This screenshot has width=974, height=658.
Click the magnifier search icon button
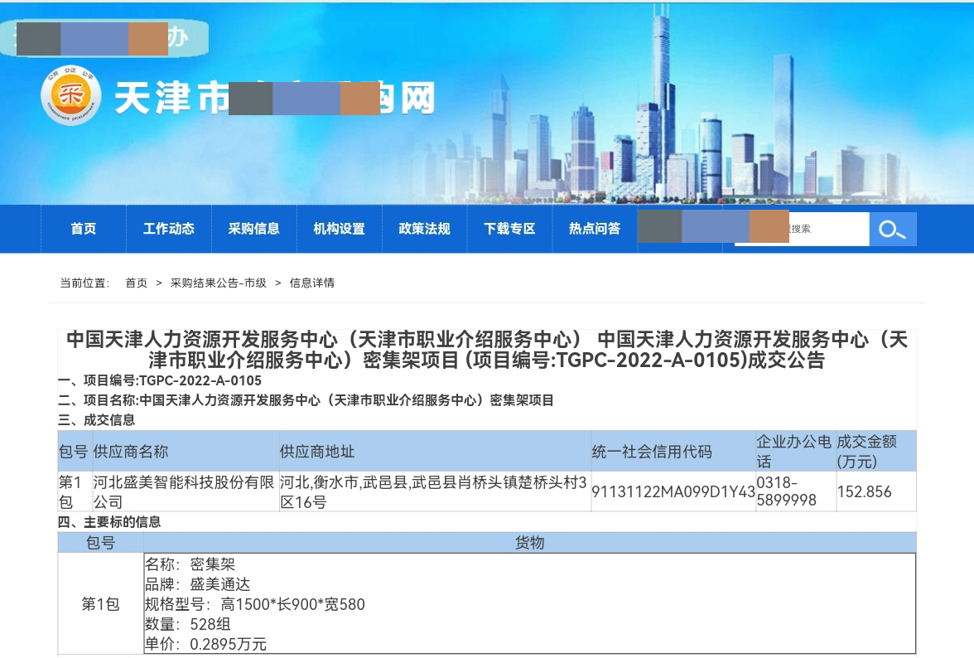tap(892, 230)
